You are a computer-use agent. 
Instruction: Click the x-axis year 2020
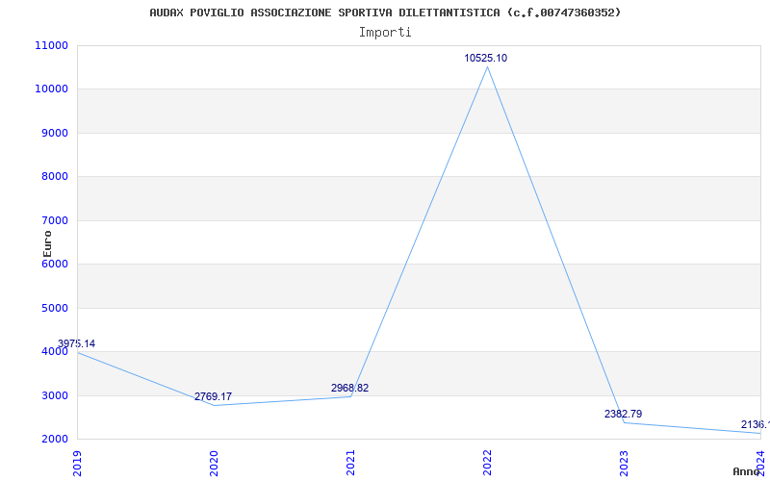pyautogui.click(x=214, y=463)
